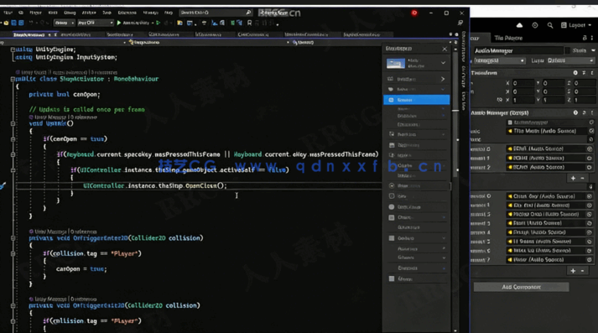Collapse the ShopActivator class outlining toggle

coord(13,79)
